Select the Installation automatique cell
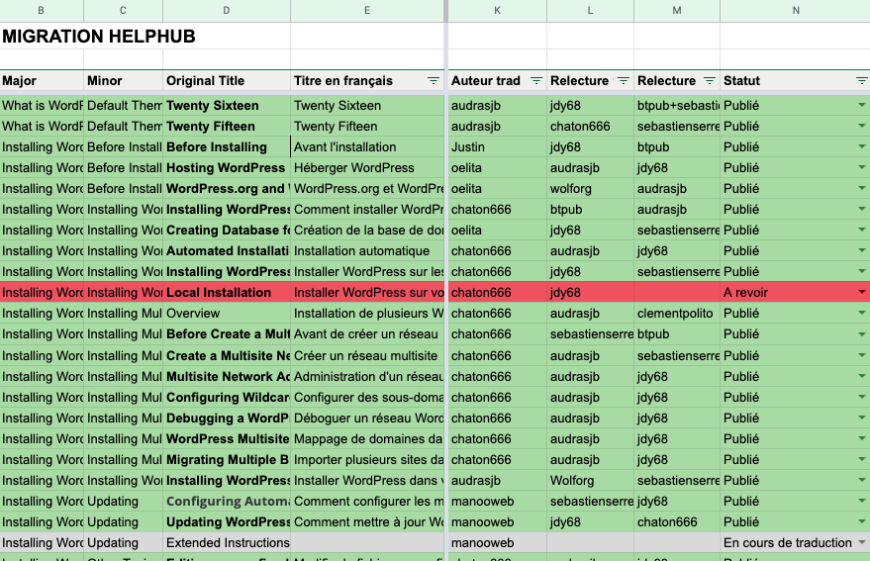 (367, 250)
